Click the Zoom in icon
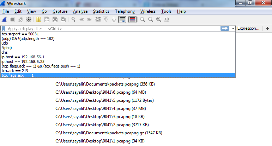This screenshot has height=146, width=272. point(143,19)
